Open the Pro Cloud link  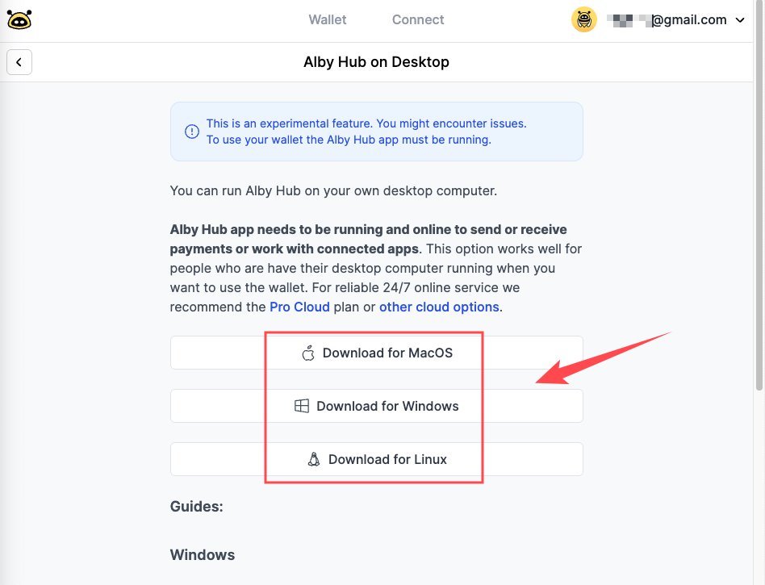[299, 307]
